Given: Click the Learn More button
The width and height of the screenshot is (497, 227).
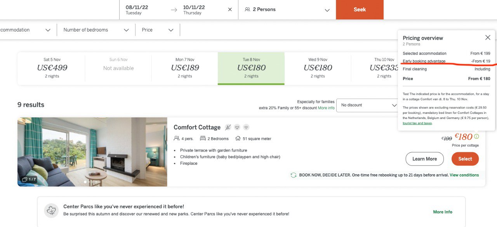Looking at the screenshot, I should point(424,159).
